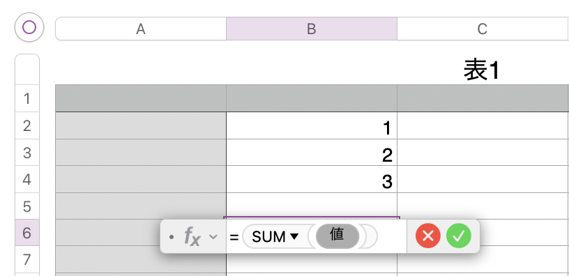Select highlighted row 6 header
Viewport: 569px width, 276px height.
coord(27,233)
